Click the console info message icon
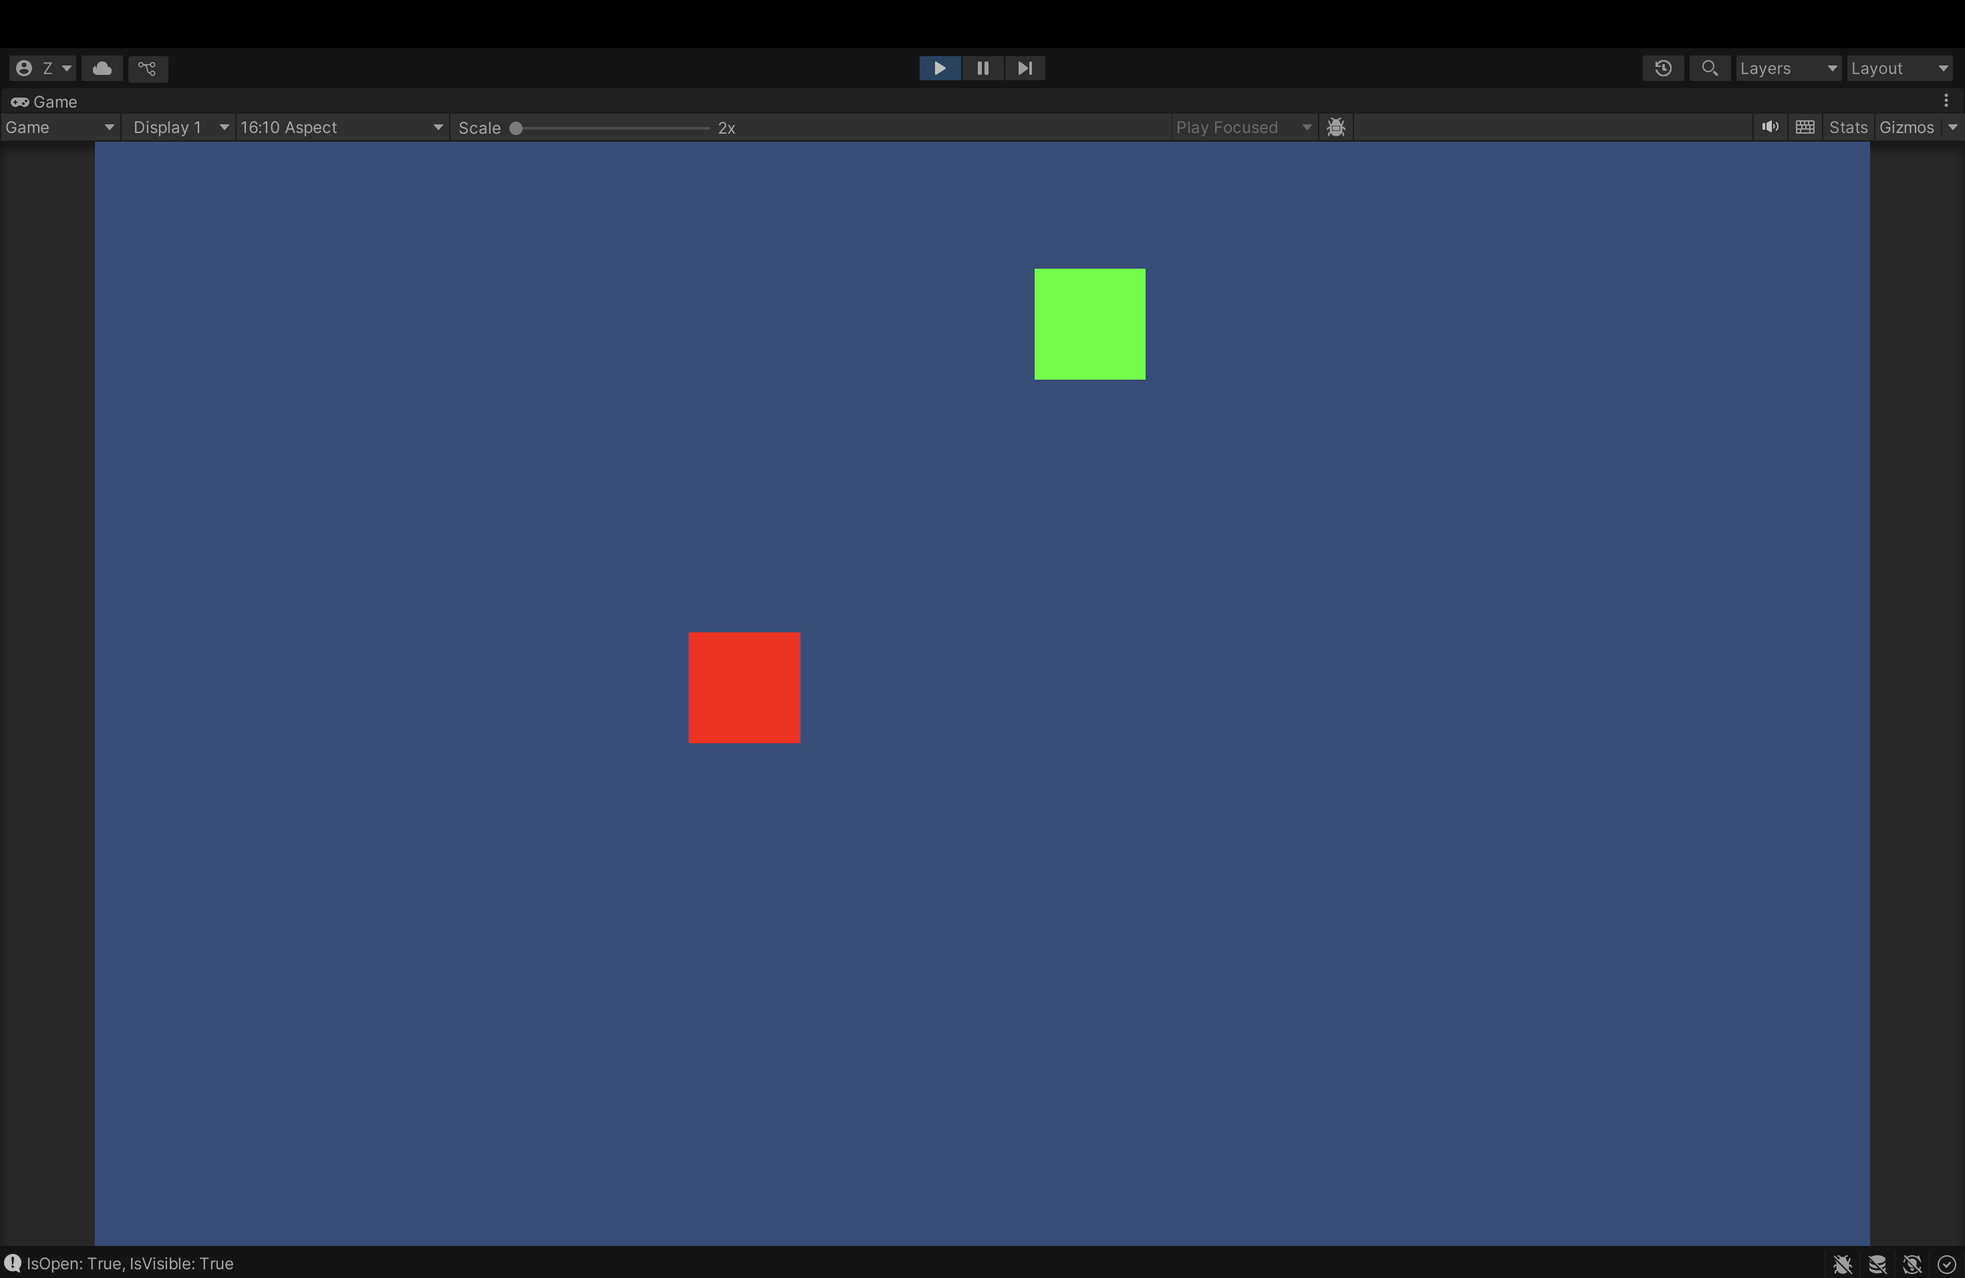Image resolution: width=1965 pixels, height=1278 pixels. tap(13, 1263)
